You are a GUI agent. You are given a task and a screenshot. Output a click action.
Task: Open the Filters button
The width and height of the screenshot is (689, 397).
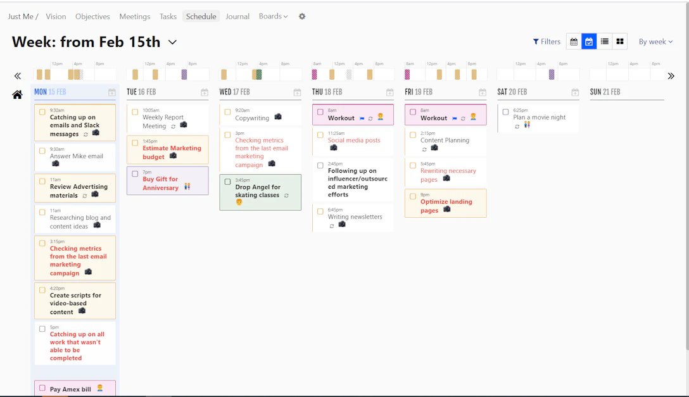pyautogui.click(x=547, y=42)
